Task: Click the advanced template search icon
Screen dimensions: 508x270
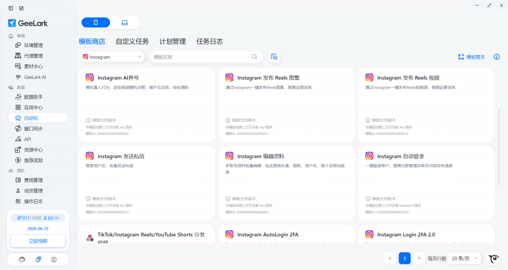Action: click(x=274, y=57)
